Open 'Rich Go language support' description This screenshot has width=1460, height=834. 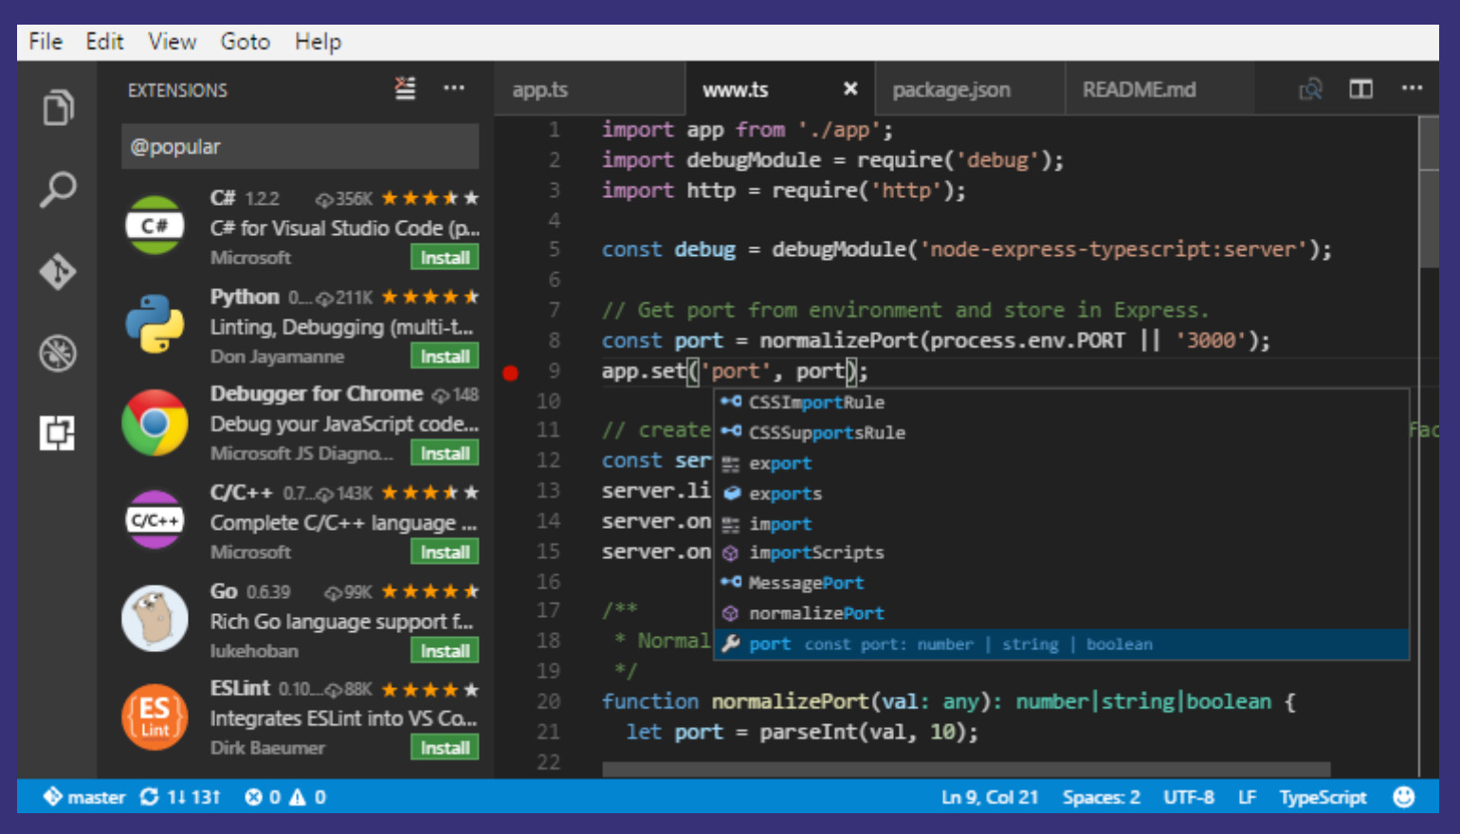click(x=341, y=622)
